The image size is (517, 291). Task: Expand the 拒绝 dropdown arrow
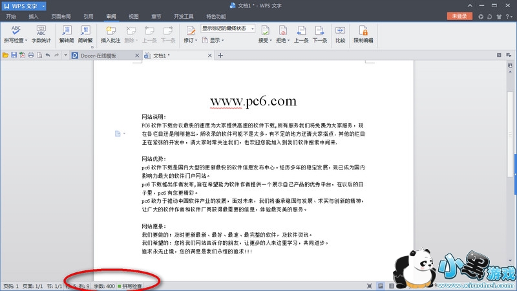[x=288, y=40]
